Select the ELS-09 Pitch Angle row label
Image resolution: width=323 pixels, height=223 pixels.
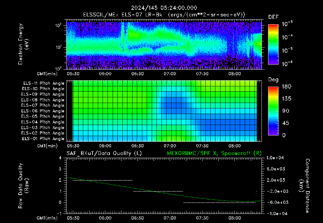point(43,94)
